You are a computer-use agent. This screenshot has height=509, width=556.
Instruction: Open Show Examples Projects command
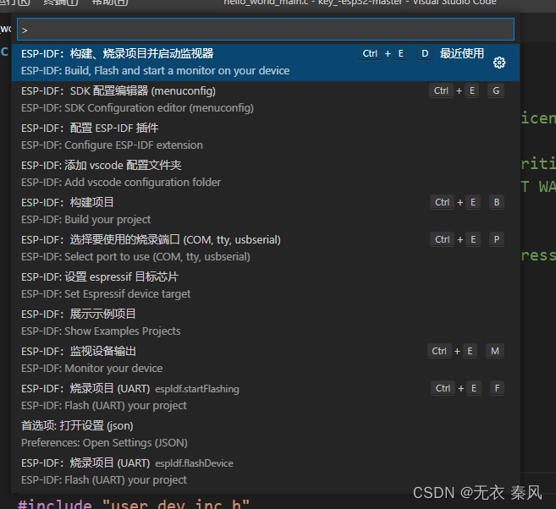[266, 323]
